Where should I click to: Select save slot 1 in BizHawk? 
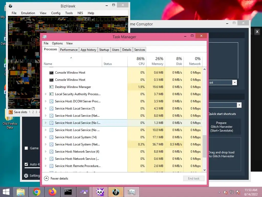[x=30, y=112]
